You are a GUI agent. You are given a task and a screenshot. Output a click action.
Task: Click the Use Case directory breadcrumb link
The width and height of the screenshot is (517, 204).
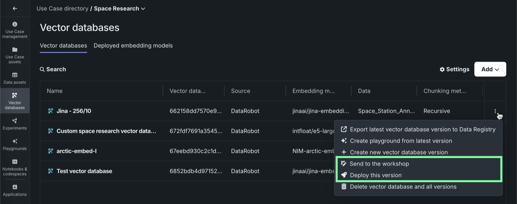pyautogui.click(x=62, y=9)
